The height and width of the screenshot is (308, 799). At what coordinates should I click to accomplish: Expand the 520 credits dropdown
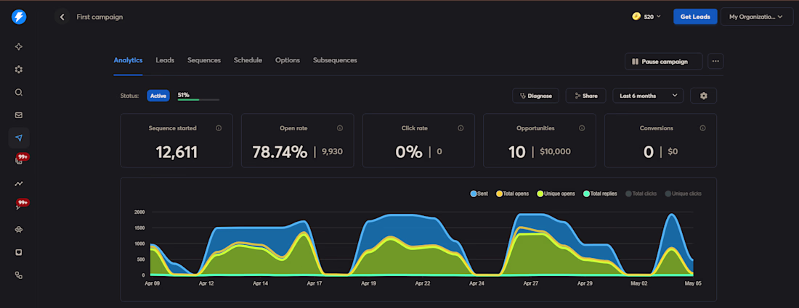pos(646,17)
